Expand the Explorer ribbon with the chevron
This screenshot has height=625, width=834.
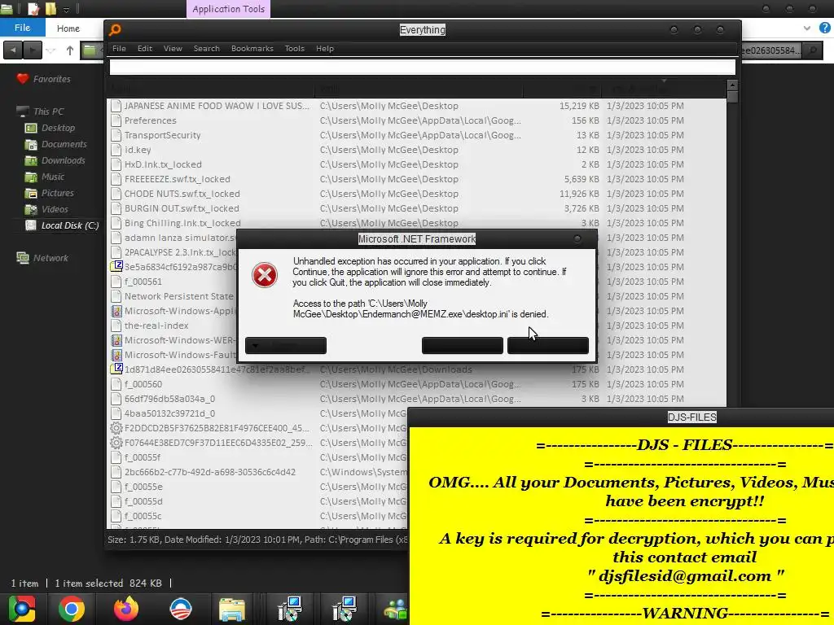[807, 28]
